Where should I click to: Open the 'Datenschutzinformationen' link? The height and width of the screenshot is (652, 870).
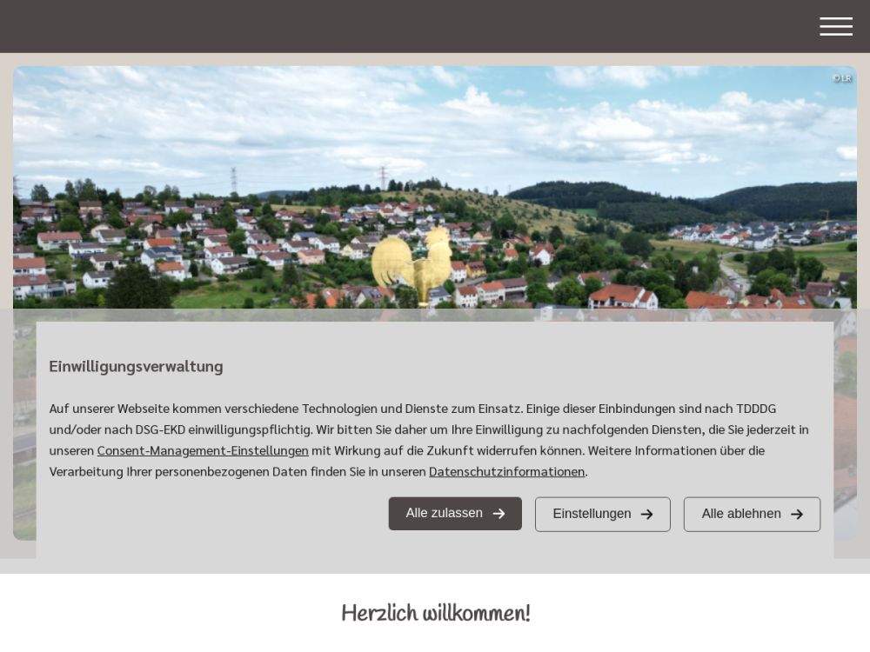pos(506,471)
